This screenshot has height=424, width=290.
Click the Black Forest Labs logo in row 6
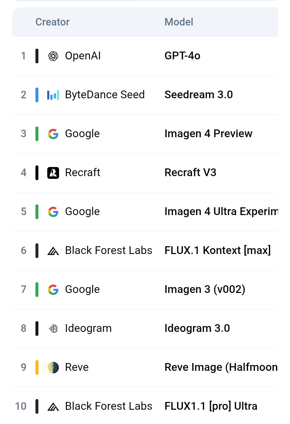(53, 251)
